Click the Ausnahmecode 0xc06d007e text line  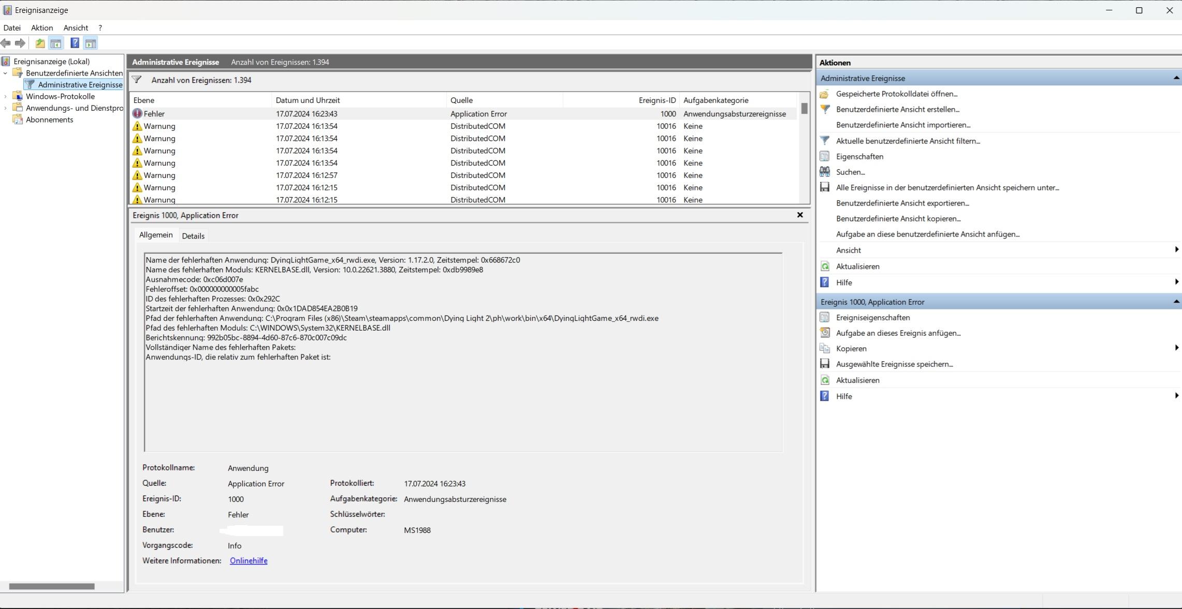pos(194,279)
